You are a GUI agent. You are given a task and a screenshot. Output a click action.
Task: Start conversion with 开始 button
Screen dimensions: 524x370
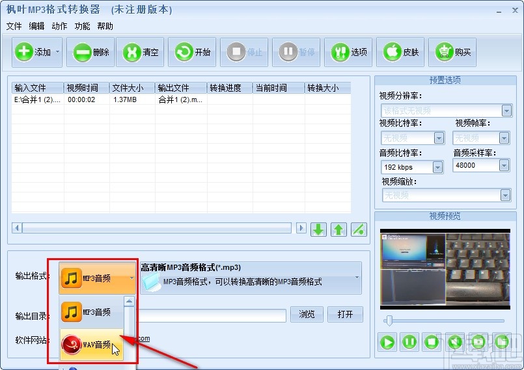pos(192,52)
